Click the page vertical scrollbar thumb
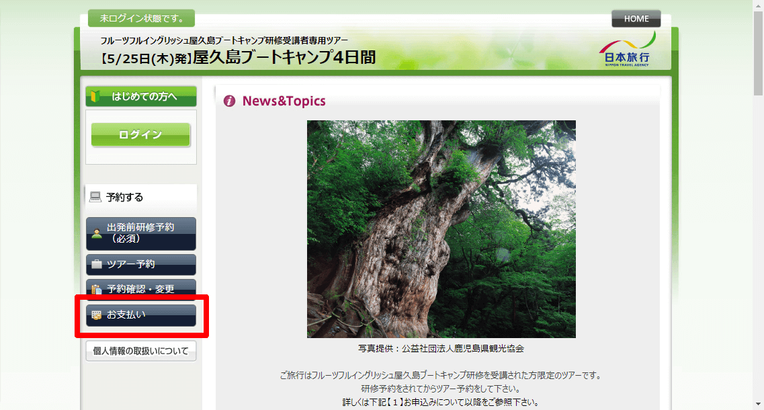Image resolution: width=764 pixels, height=410 pixels. (758, 52)
